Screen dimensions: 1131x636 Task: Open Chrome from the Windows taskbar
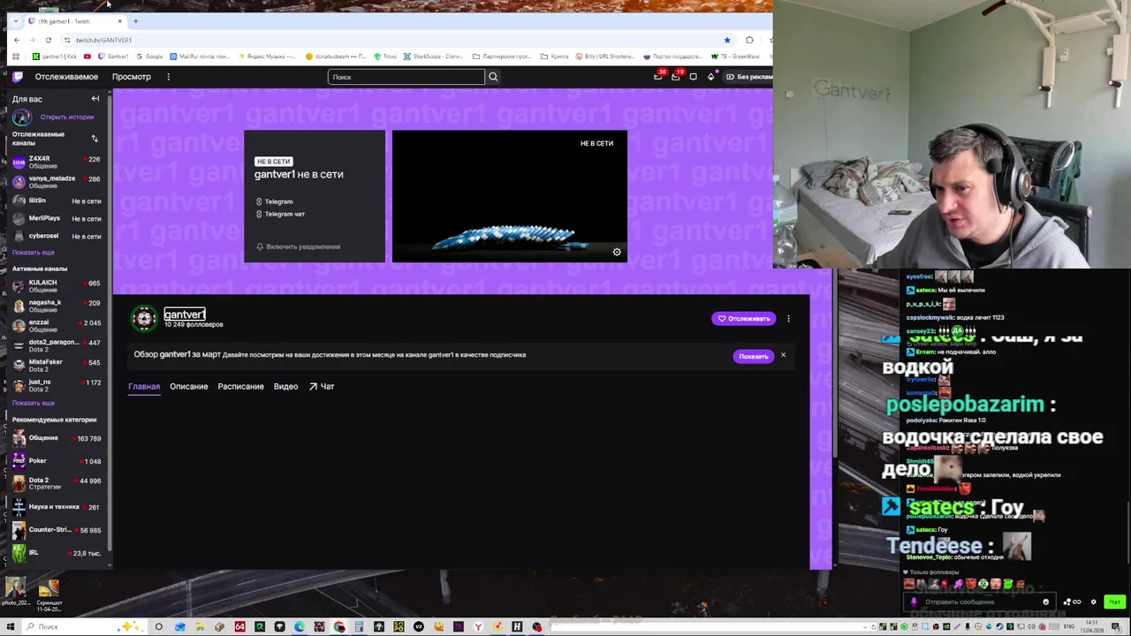point(339,627)
